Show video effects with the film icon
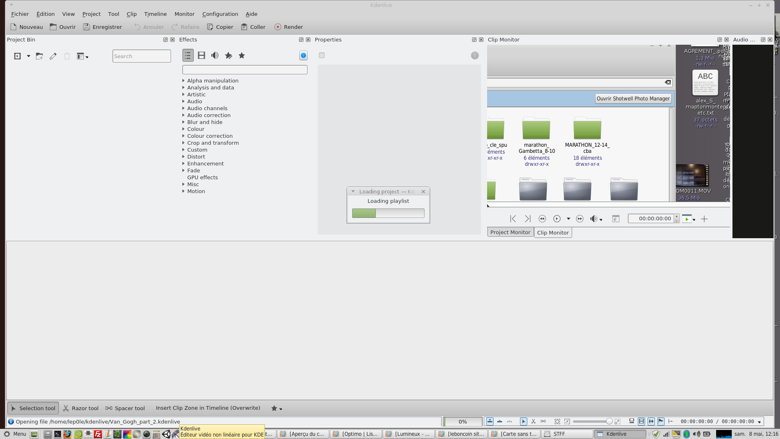 point(201,55)
